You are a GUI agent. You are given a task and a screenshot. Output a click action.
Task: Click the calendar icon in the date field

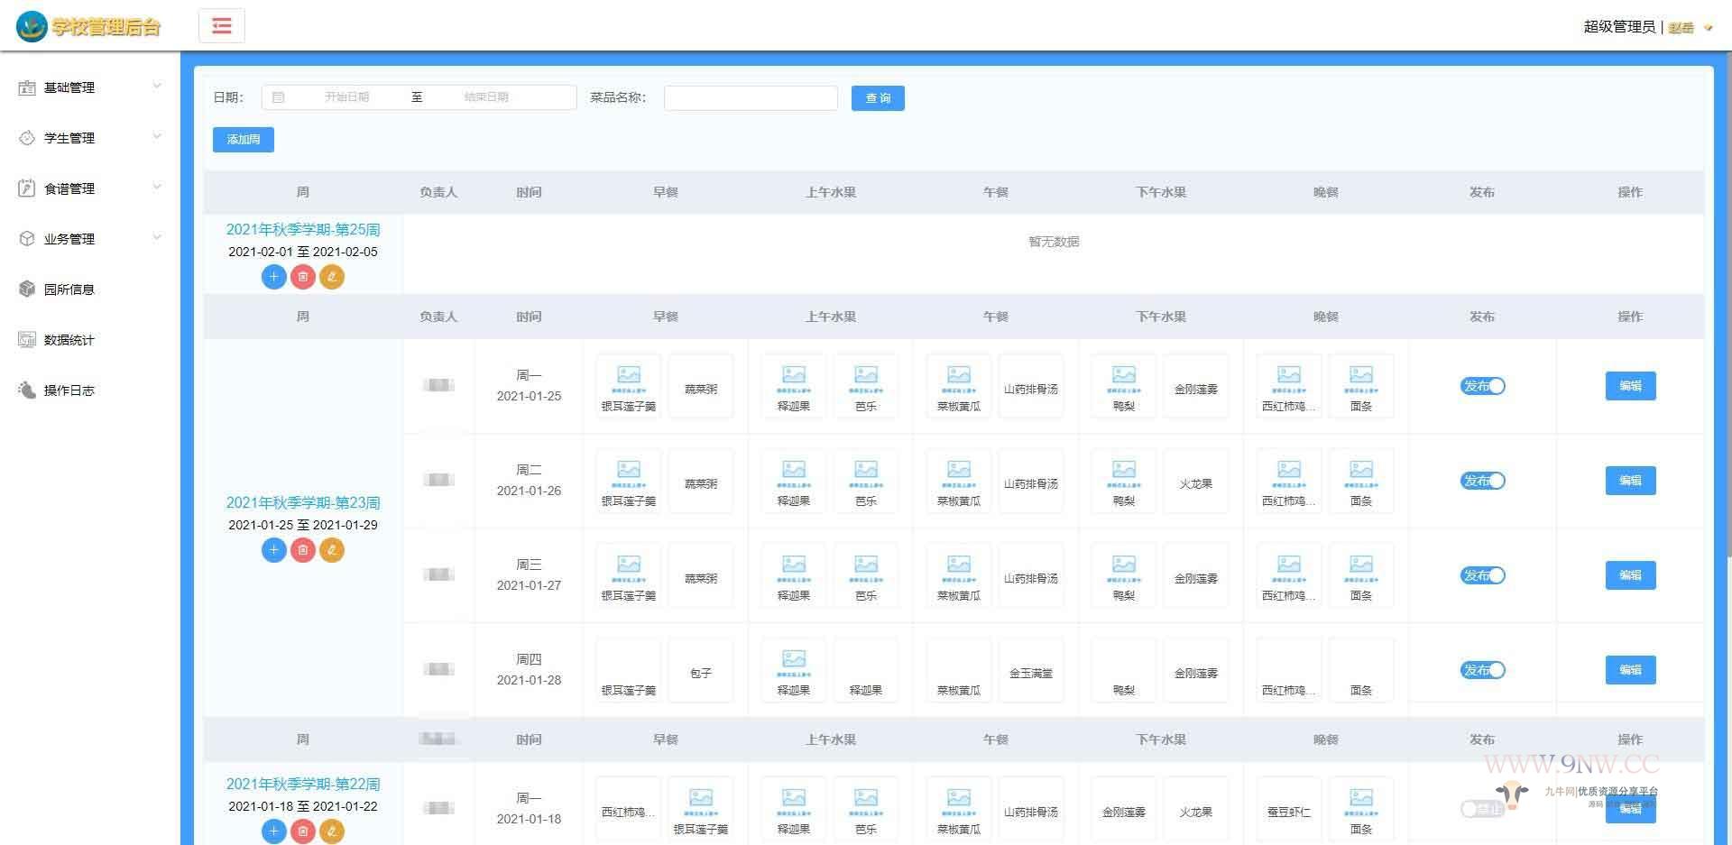pos(279,97)
